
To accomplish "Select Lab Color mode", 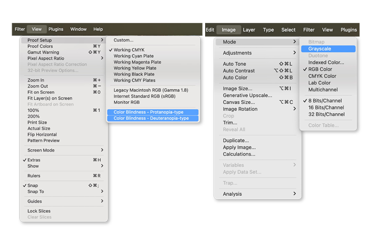I will click(x=319, y=83).
